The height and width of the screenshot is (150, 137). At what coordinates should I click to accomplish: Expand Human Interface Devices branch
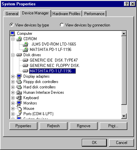[x=13, y=92]
